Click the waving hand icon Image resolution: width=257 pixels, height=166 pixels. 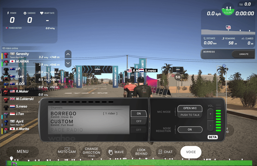tap(111, 152)
